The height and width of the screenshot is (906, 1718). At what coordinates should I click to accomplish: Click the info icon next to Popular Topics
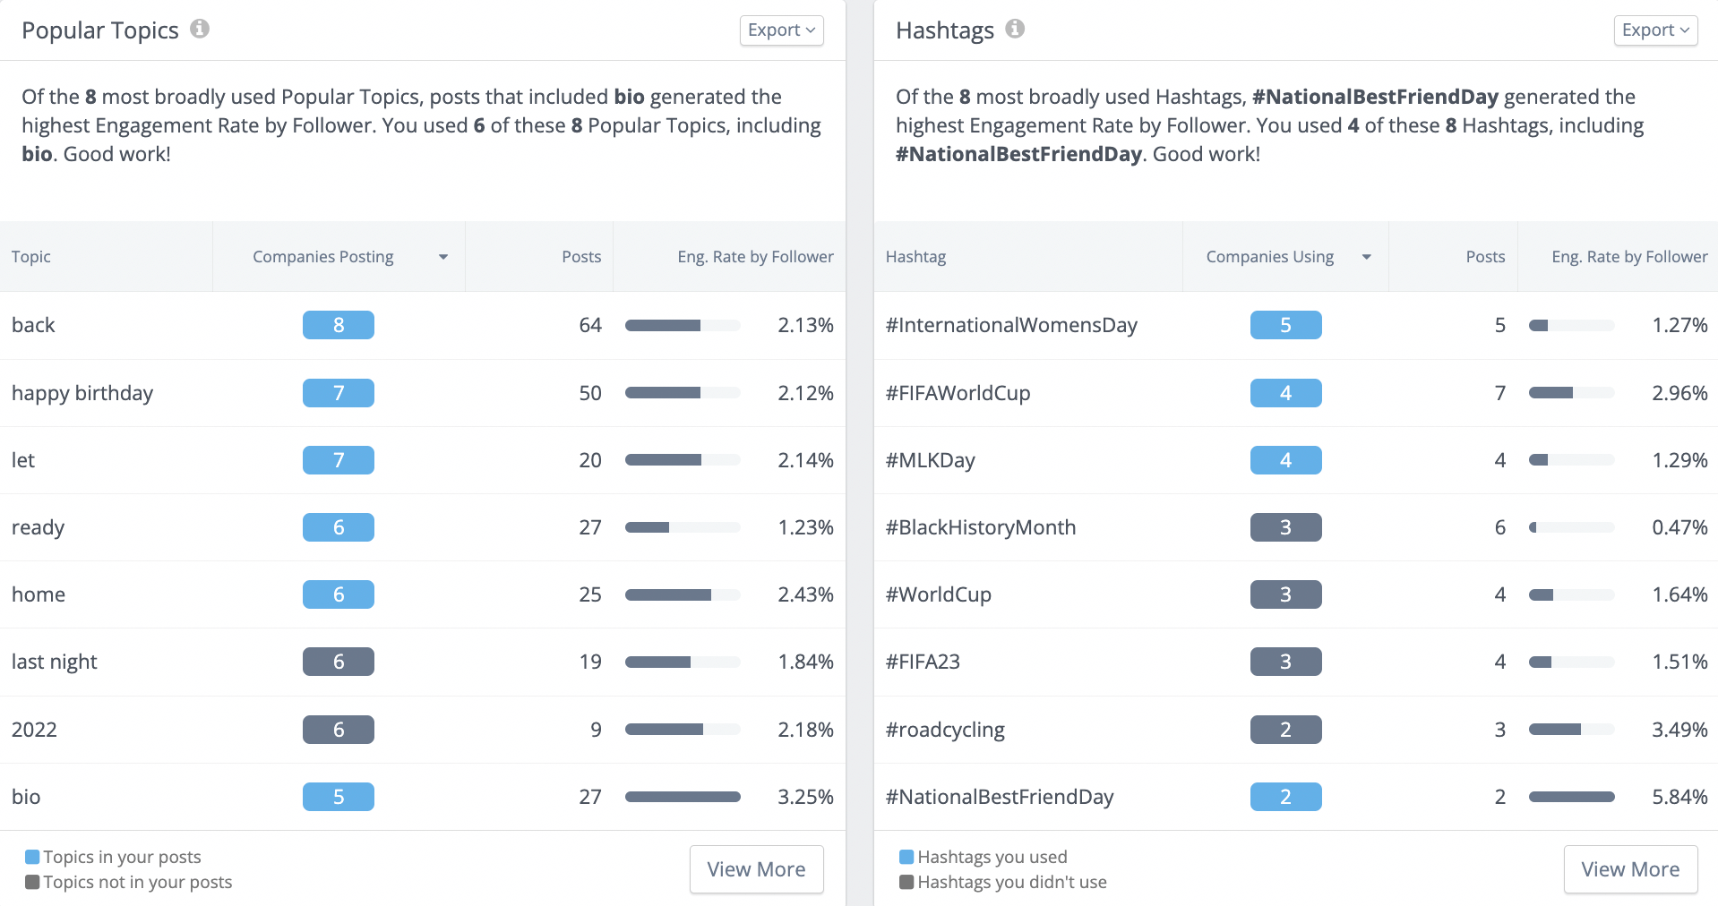coord(201,28)
